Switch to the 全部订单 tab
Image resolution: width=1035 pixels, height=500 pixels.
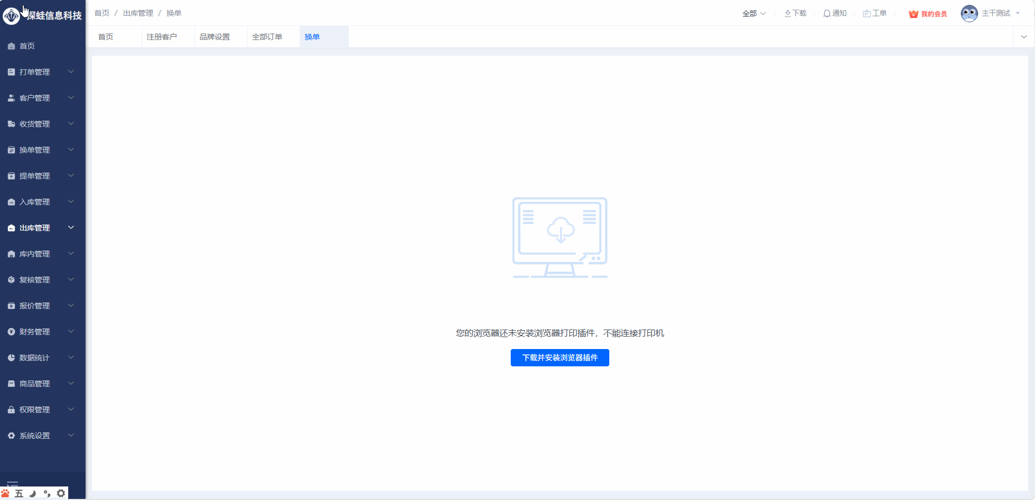click(267, 37)
